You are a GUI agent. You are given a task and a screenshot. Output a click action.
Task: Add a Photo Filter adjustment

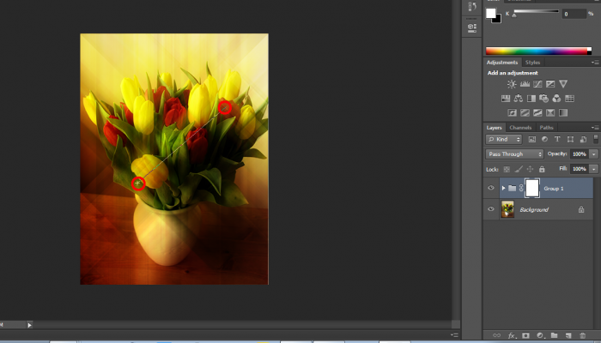(543, 99)
